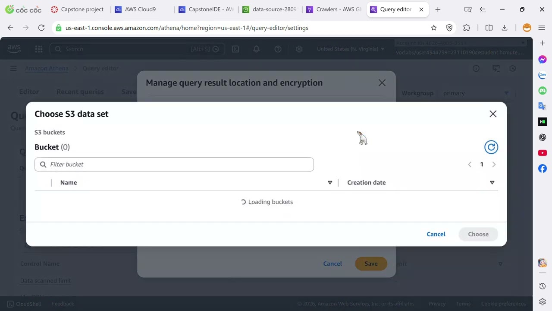
Task: Switch to CapstoneIDE browser tab
Action: [x=207, y=9]
